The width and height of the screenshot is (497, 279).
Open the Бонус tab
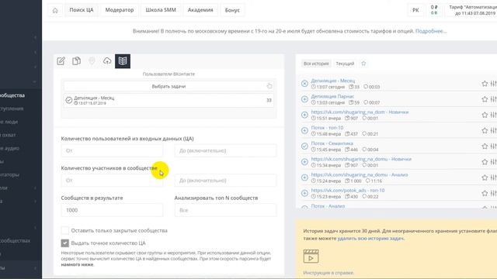click(232, 10)
